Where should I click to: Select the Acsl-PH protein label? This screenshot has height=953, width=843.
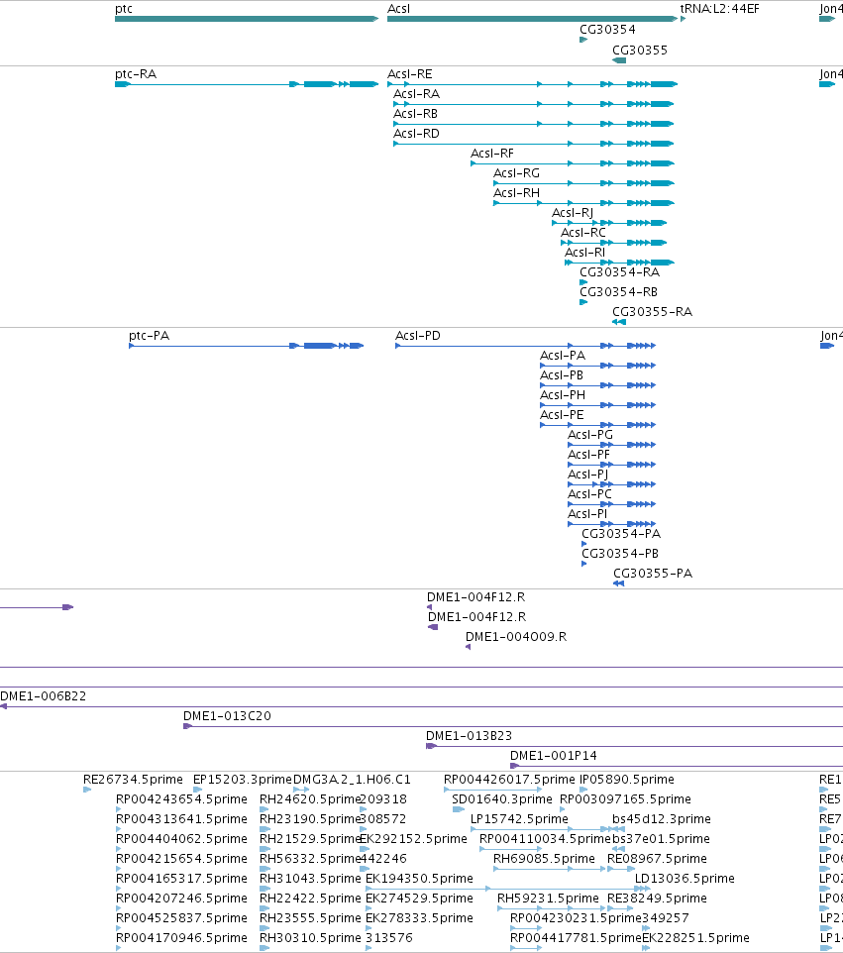(563, 395)
